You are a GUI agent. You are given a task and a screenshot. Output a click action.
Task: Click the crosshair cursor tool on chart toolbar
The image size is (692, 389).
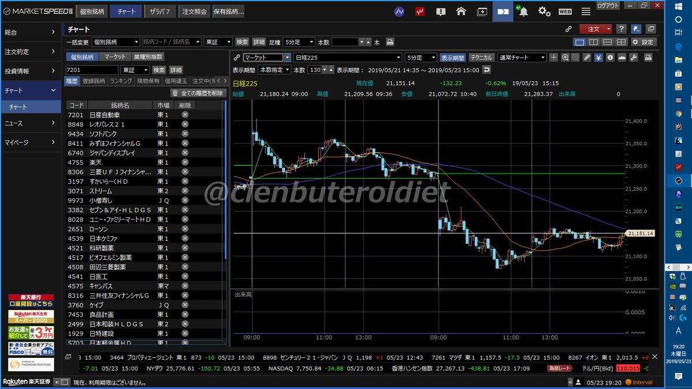click(x=554, y=58)
